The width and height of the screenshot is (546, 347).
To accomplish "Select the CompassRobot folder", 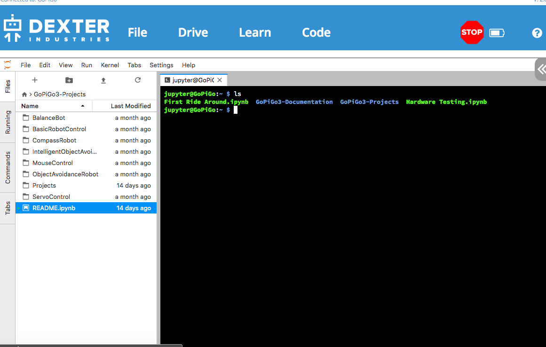I will coord(86,140).
